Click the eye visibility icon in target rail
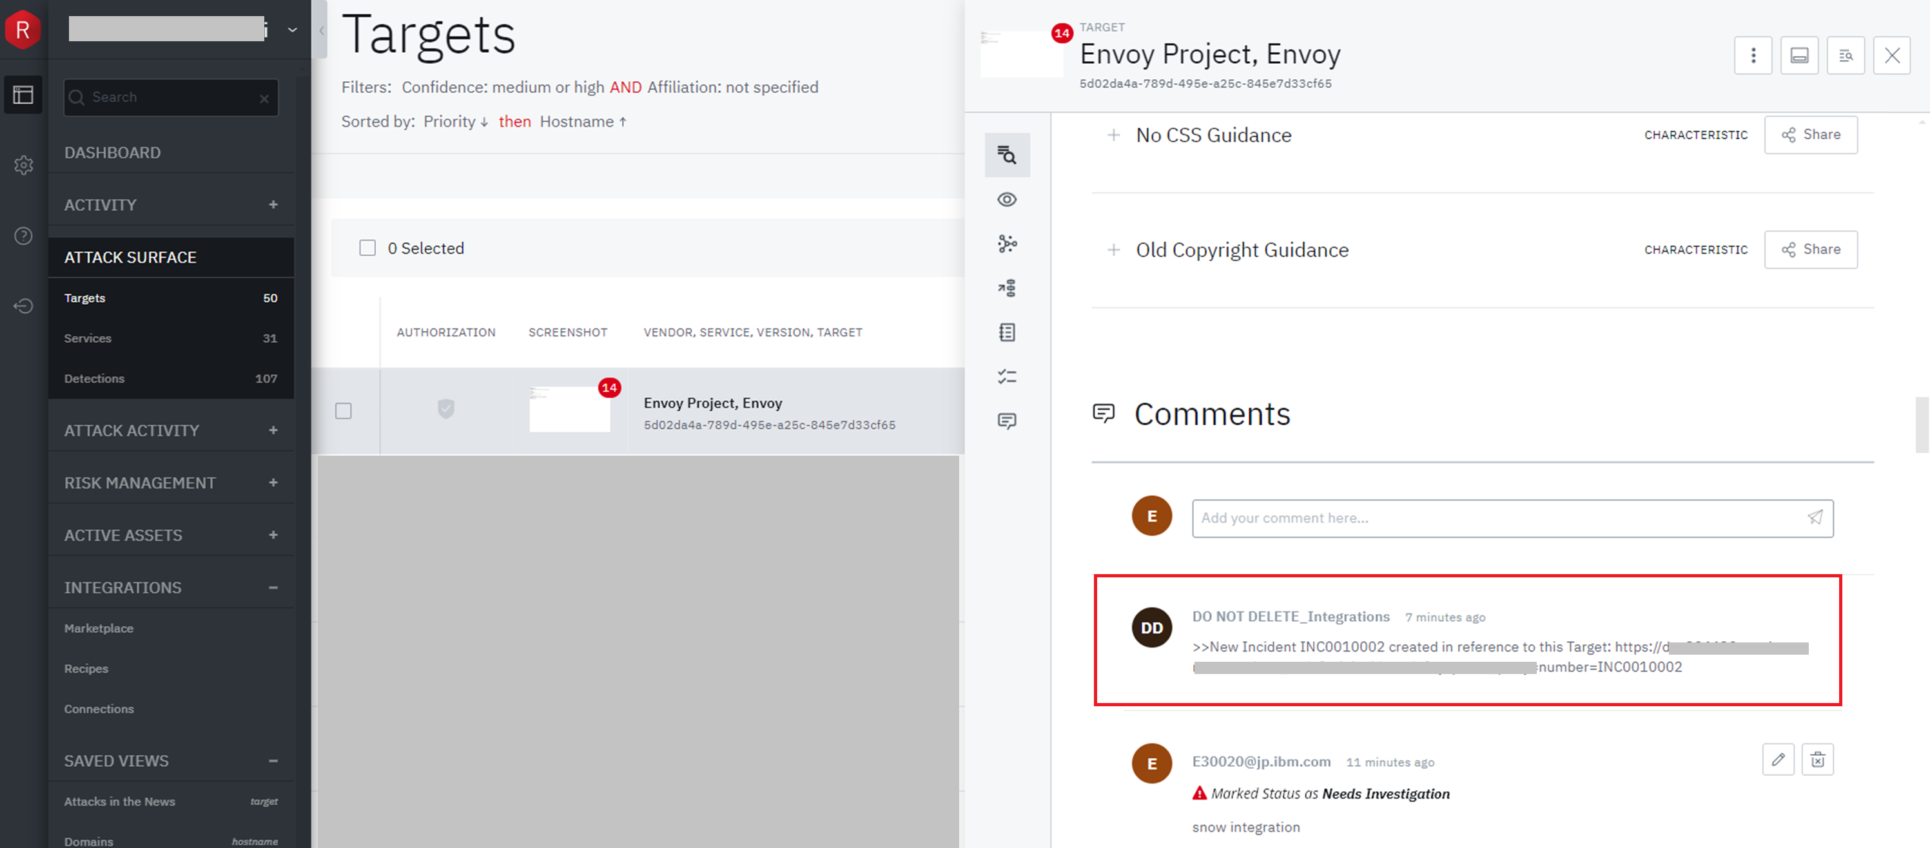 1006,199
